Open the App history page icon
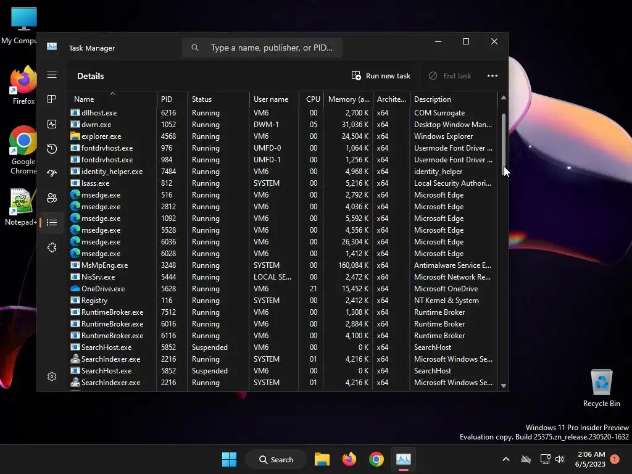Screen dimensions: 632x474 pyautogui.click(x=52, y=149)
